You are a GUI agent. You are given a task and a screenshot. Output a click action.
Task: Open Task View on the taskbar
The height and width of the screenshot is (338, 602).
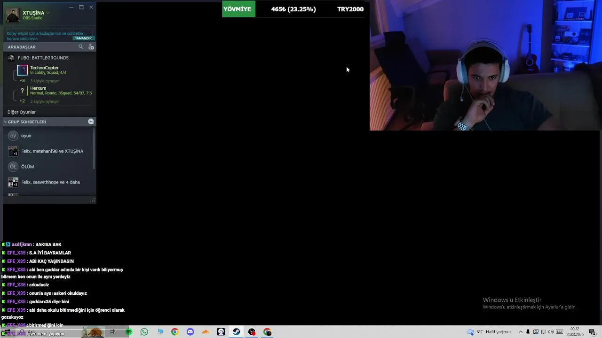[x=113, y=332]
